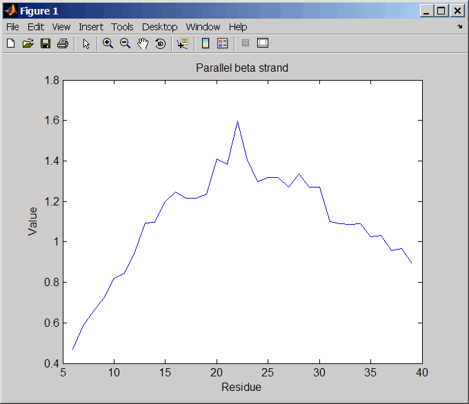Open the Tools menu
This screenshot has height=404, width=469.
point(122,27)
